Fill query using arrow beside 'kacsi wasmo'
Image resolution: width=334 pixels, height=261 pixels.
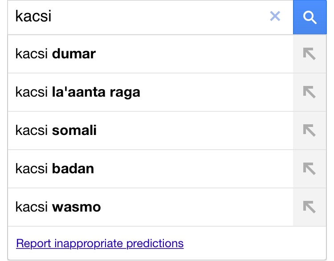pyautogui.click(x=310, y=207)
